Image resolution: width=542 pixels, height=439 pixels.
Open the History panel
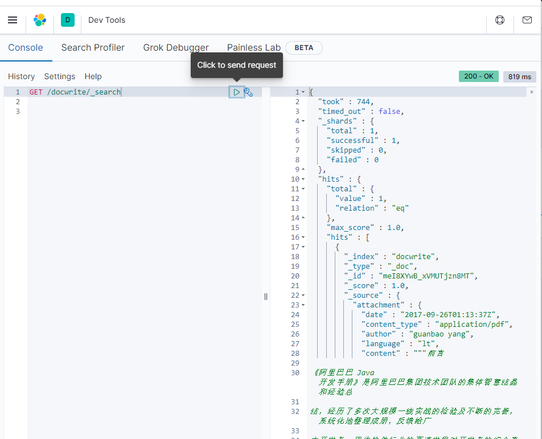[x=21, y=76]
